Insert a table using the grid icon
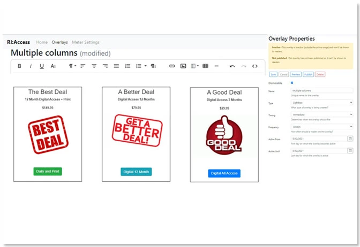 click(206, 66)
